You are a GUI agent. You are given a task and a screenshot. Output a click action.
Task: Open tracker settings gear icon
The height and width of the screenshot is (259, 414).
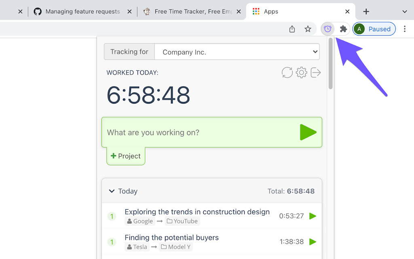click(x=301, y=72)
